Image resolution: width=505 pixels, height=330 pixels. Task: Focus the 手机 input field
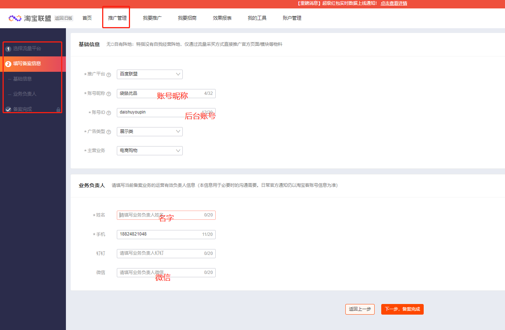point(166,234)
